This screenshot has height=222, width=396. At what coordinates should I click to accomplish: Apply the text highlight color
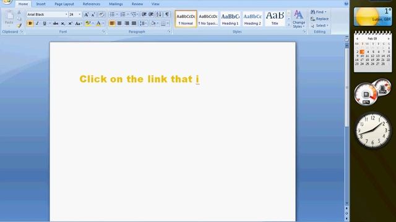coord(88,23)
